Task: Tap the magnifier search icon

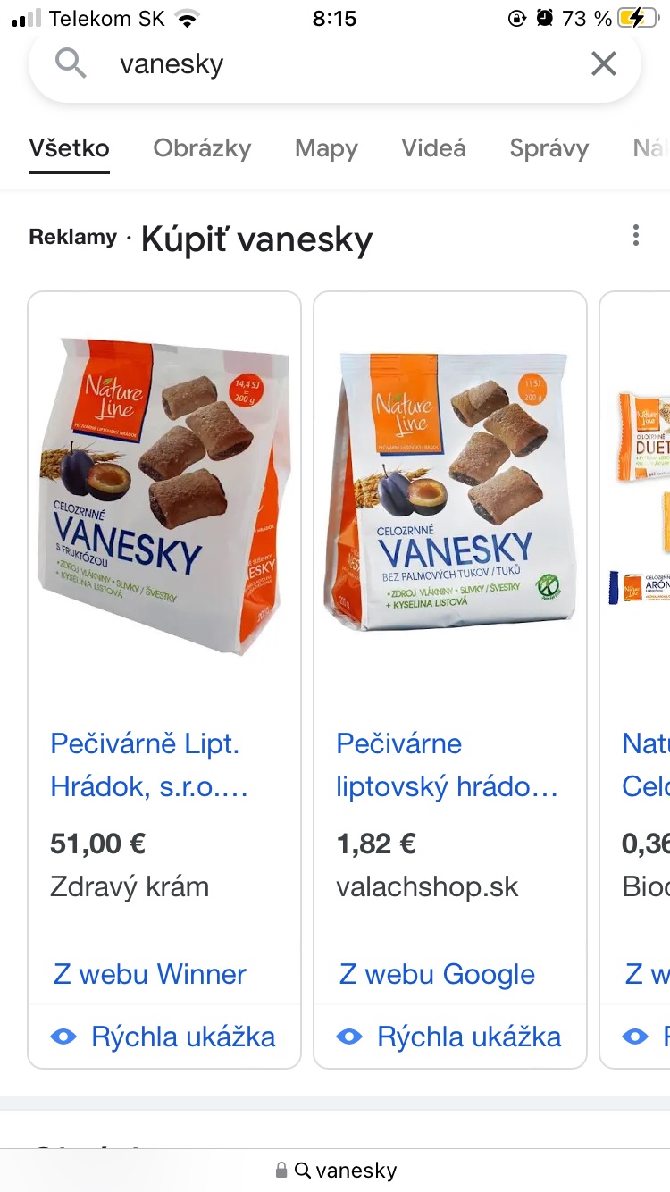Action: click(71, 63)
